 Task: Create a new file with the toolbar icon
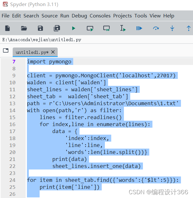8,28
